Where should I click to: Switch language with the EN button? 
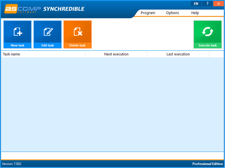196,4
